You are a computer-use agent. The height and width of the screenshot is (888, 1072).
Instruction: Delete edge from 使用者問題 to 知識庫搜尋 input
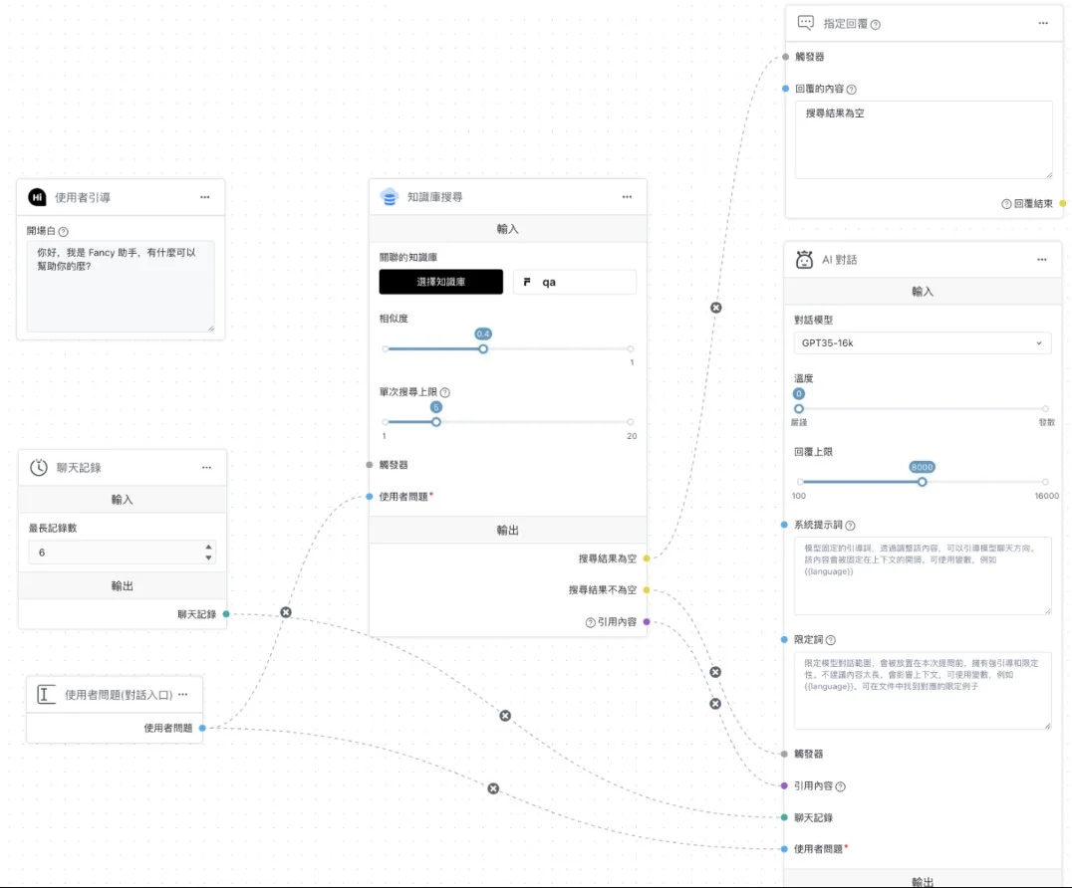[x=286, y=612]
